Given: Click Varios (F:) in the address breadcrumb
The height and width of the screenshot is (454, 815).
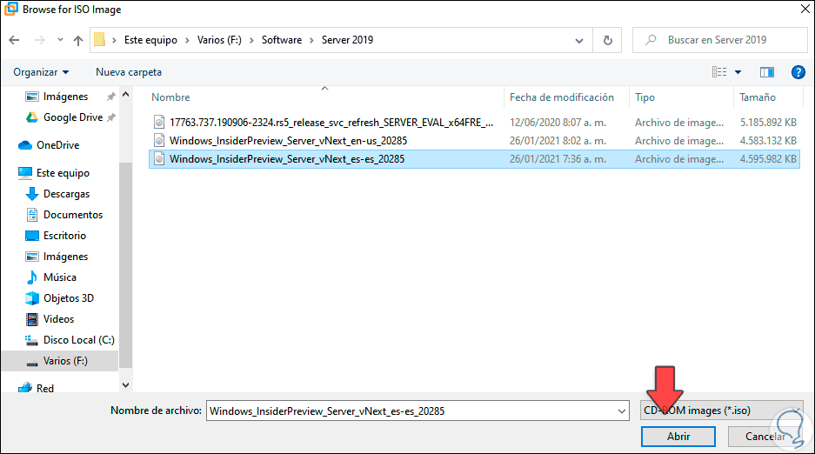Looking at the screenshot, I should pyautogui.click(x=219, y=40).
